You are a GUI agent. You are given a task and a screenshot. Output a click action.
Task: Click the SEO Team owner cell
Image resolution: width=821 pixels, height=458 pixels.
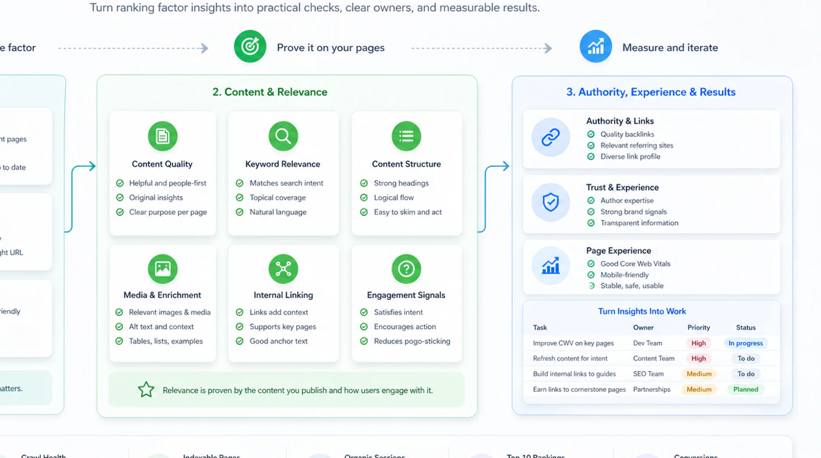648,374
